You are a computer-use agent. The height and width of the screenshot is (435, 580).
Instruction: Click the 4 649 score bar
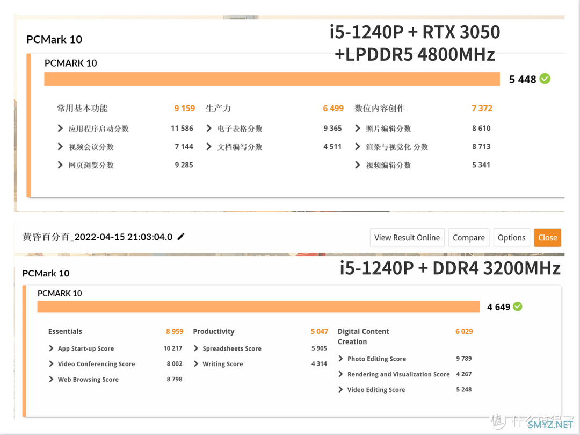pos(258,306)
